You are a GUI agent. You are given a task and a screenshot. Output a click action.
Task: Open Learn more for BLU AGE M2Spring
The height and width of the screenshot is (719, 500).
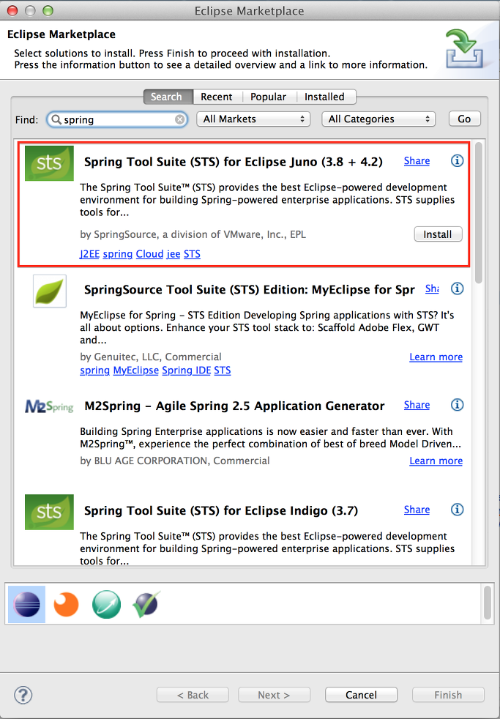(x=436, y=461)
